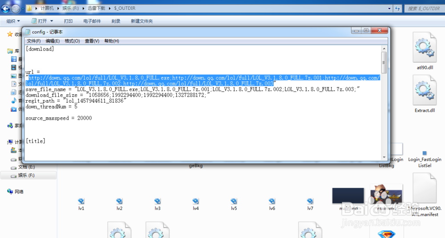The height and width of the screenshot is (238, 445).
Task: Click the down_threadNum = 5 line
Action: (51, 107)
